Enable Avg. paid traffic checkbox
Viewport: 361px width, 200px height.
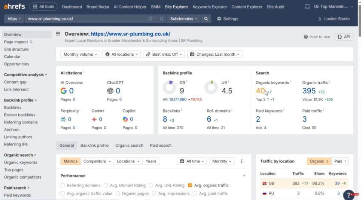coord(195,194)
